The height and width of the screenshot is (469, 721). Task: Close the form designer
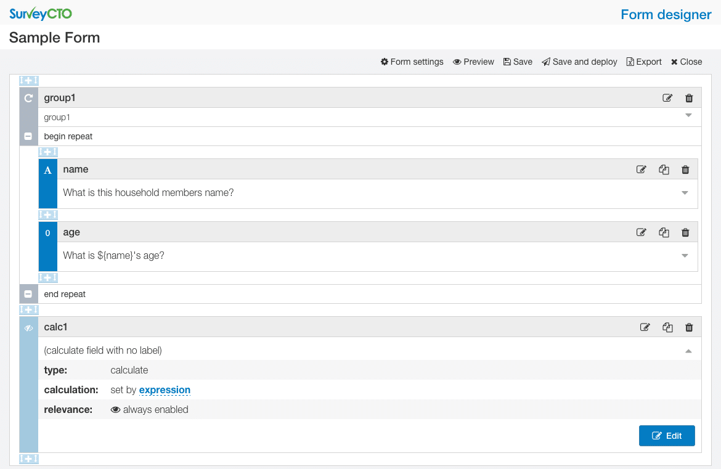(x=686, y=62)
